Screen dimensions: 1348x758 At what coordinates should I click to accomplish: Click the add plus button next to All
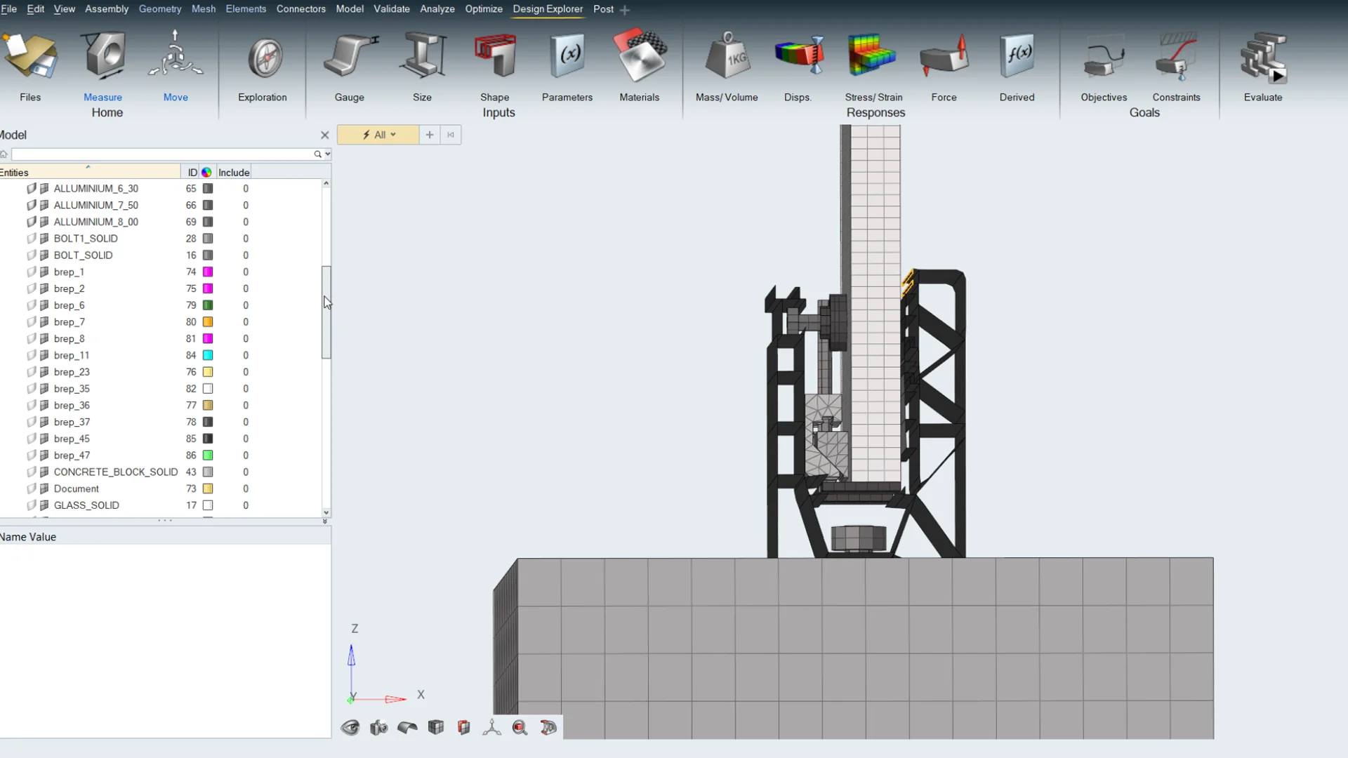tap(430, 135)
